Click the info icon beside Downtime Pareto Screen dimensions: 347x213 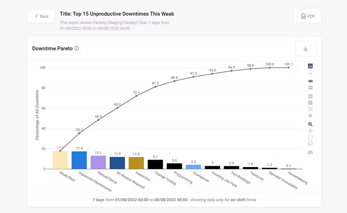point(77,48)
